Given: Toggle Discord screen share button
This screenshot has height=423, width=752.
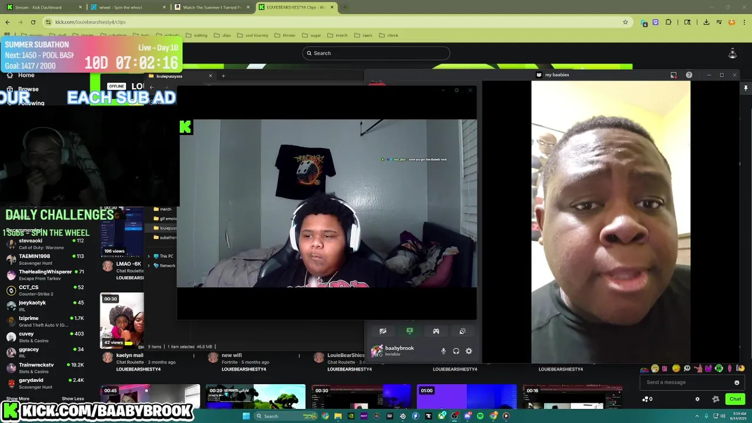Looking at the screenshot, I should click(409, 331).
